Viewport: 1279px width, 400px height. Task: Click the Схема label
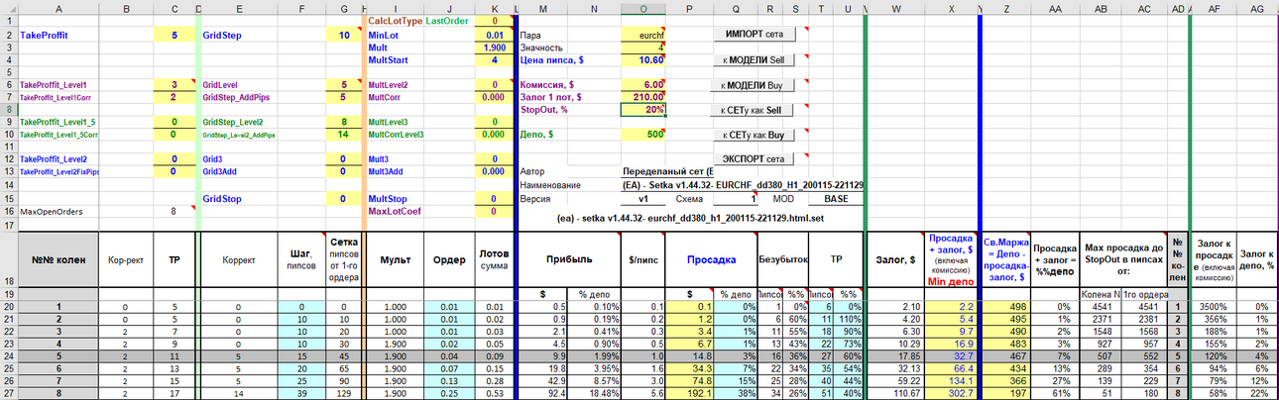(x=689, y=198)
